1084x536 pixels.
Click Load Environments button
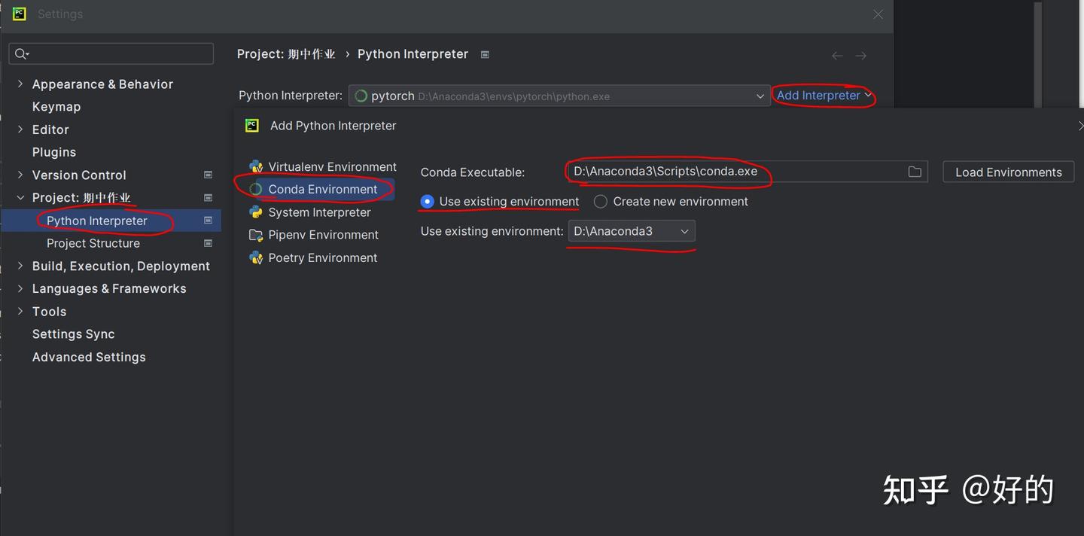coord(1009,172)
